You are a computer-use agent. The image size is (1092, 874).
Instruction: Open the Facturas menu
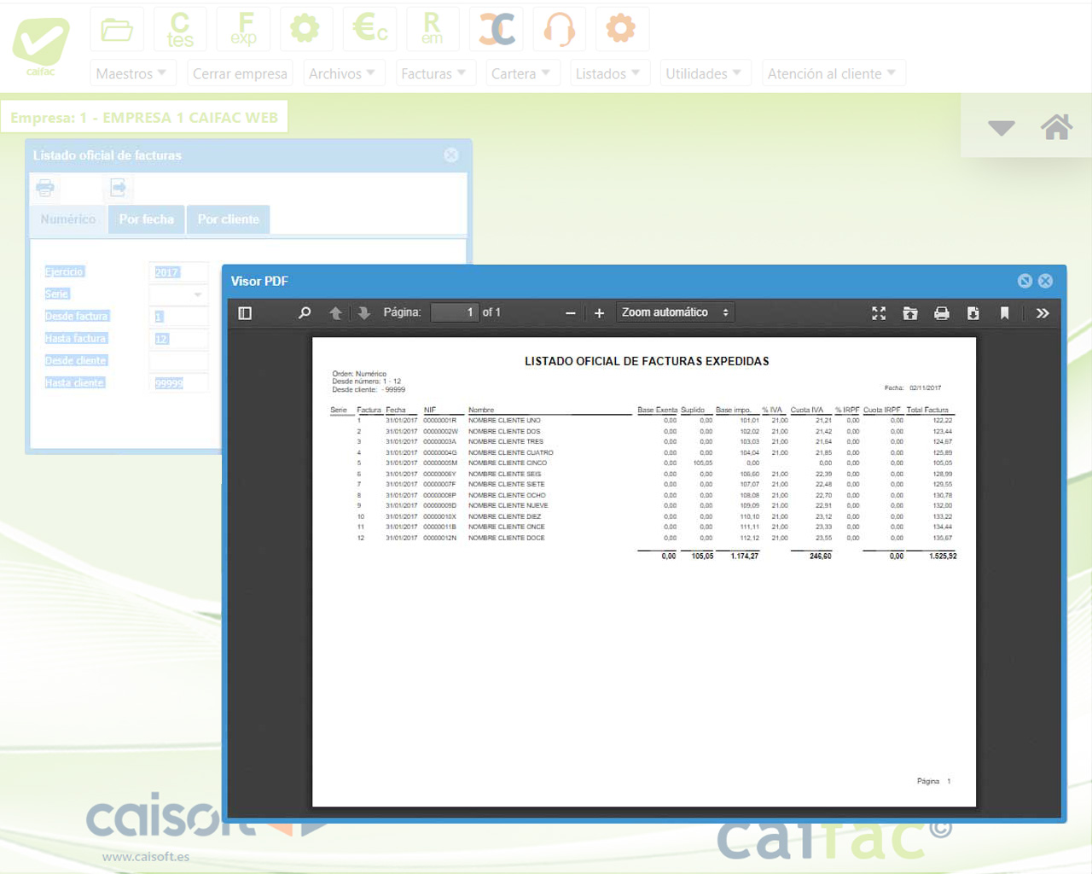[433, 73]
